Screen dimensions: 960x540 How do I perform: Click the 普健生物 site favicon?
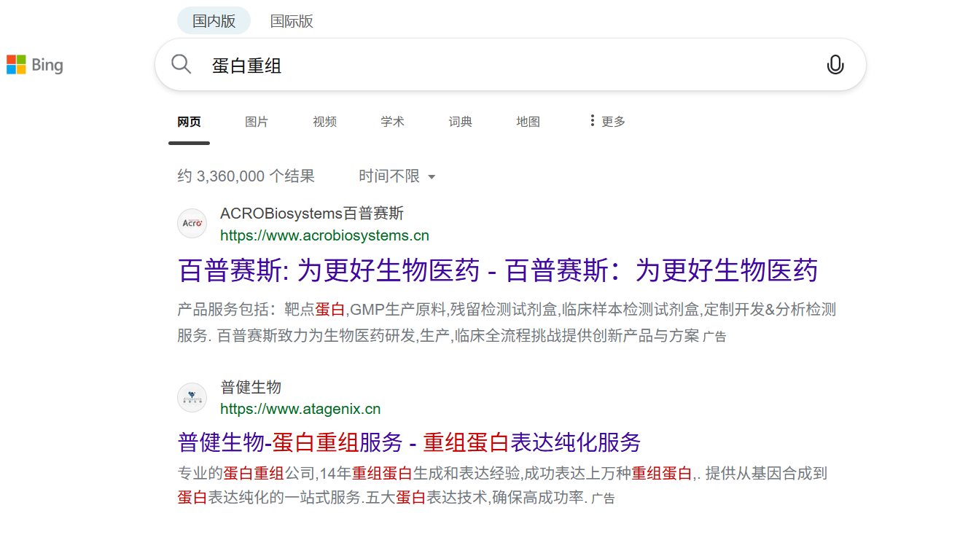coord(192,397)
